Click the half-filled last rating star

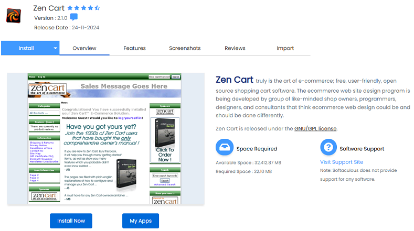click(97, 8)
